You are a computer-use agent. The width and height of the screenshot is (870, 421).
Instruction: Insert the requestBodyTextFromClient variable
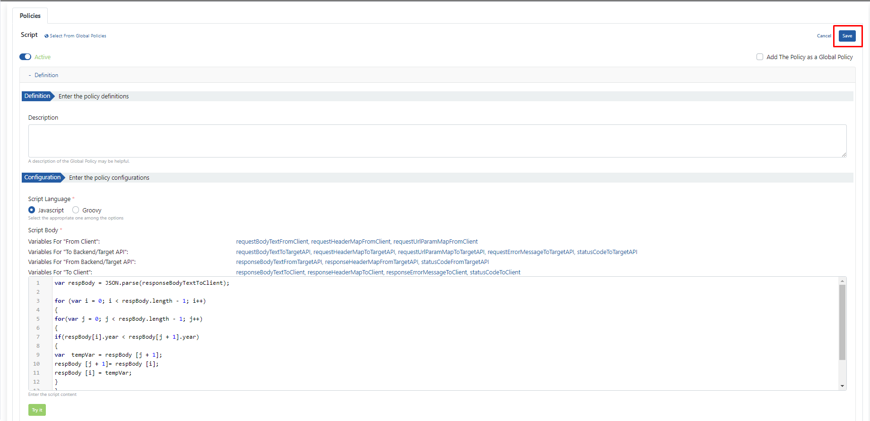click(x=272, y=242)
